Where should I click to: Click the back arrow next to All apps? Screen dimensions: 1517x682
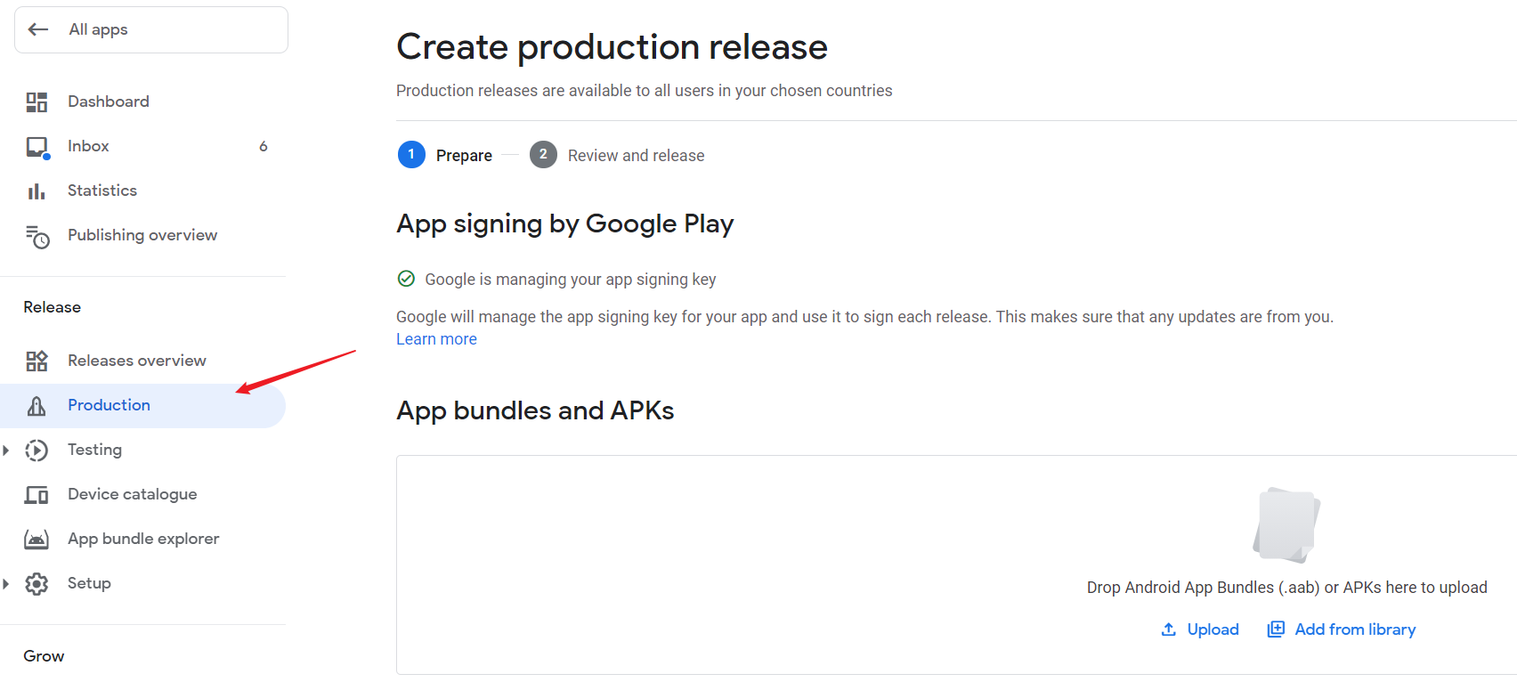tap(38, 28)
